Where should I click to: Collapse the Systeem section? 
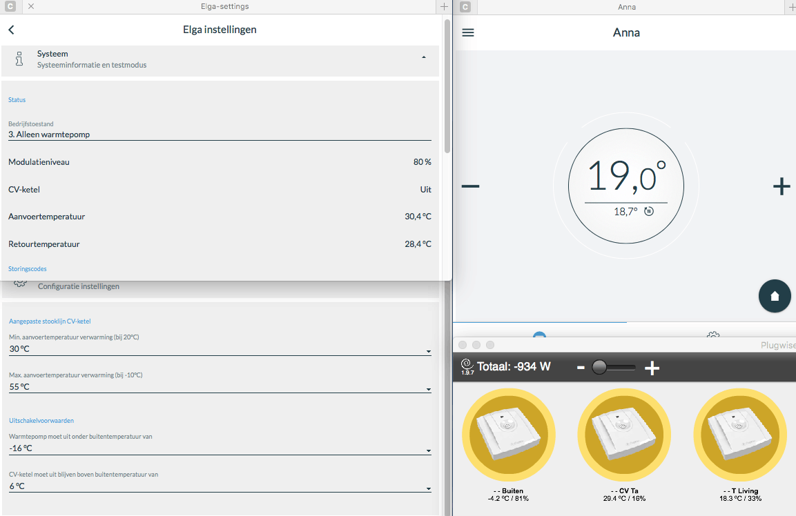tap(423, 57)
